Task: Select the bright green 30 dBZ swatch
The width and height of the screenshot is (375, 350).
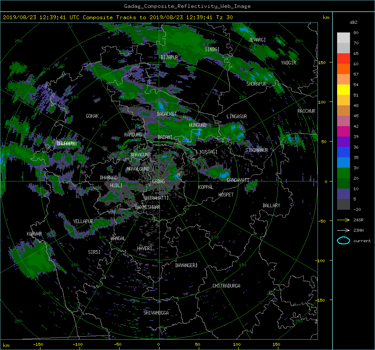Action: (343, 173)
